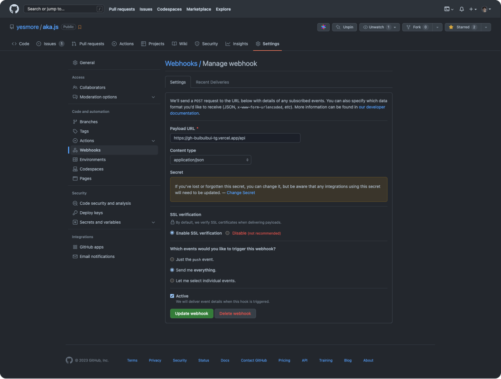Open Starred lists dropdown arrow

coord(486,27)
